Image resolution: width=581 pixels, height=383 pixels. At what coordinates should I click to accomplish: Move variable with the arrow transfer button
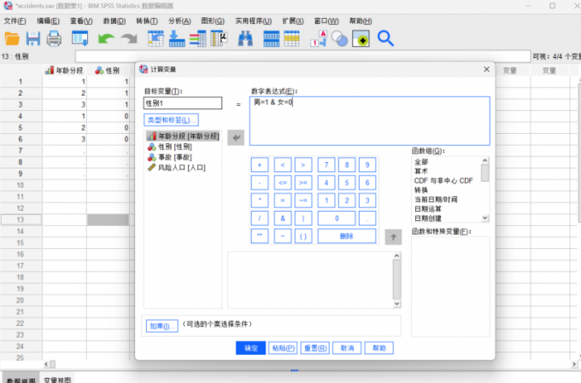236,136
